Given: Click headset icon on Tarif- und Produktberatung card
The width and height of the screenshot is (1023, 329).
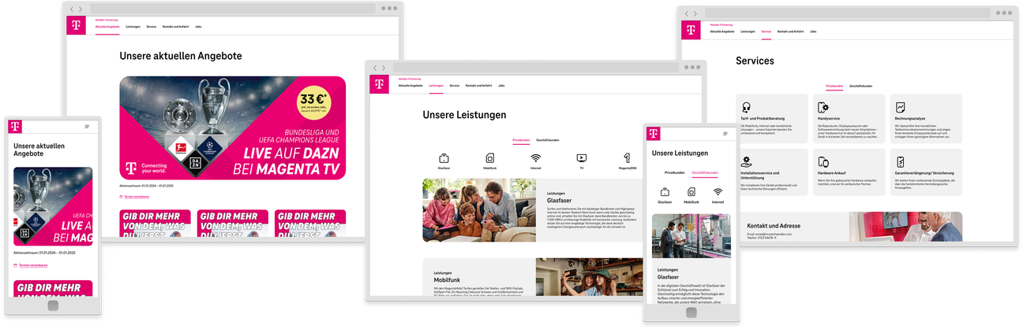Looking at the screenshot, I should coord(746,108).
